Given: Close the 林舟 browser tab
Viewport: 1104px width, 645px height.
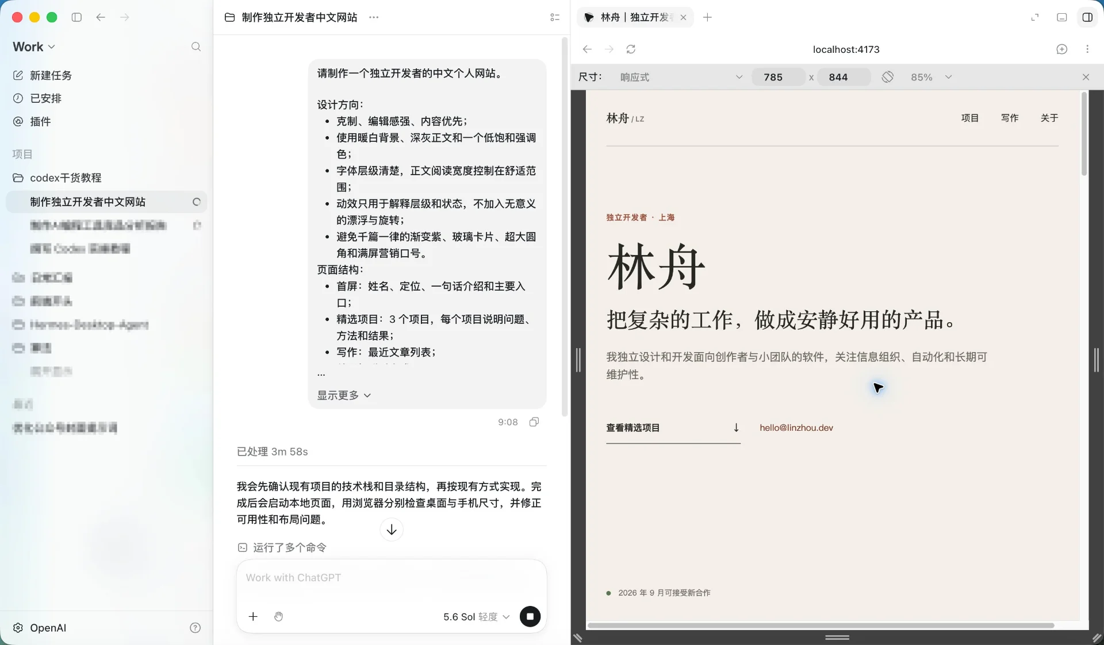Looking at the screenshot, I should pyautogui.click(x=683, y=17).
